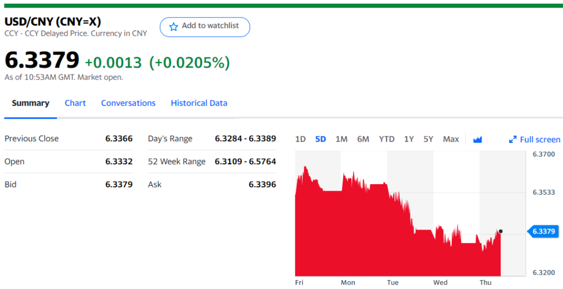Select the 1D chart range
The width and height of the screenshot is (563, 289).
[300, 139]
